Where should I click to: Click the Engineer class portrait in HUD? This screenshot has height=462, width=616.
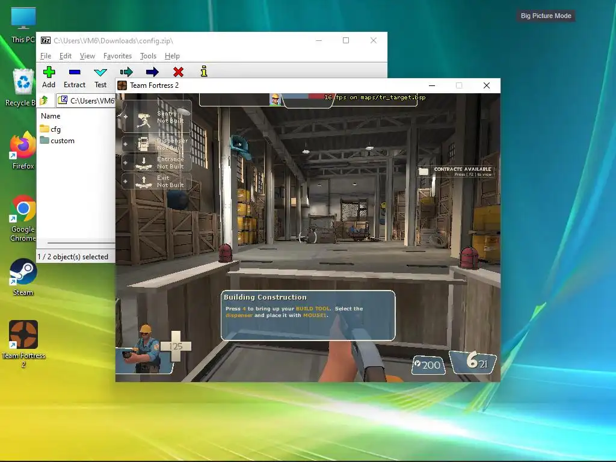tap(146, 349)
